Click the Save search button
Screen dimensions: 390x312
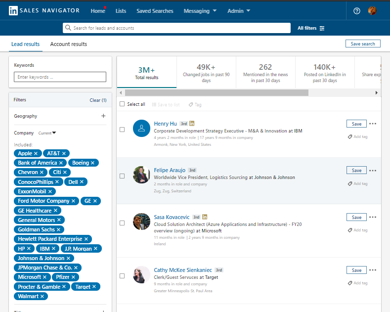click(363, 44)
